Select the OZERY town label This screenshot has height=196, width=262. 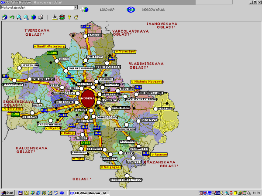click(x=128, y=153)
